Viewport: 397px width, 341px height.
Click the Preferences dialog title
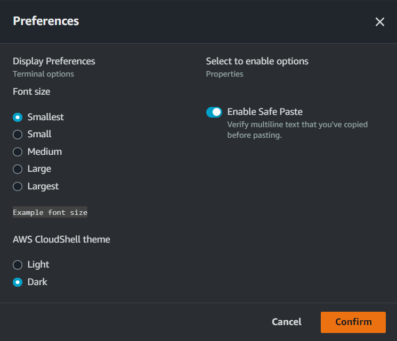click(x=46, y=21)
